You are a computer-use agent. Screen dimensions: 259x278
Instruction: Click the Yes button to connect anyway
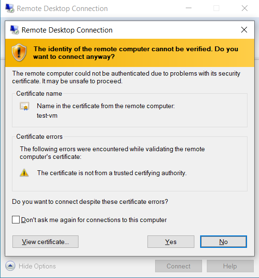(x=171, y=242)
